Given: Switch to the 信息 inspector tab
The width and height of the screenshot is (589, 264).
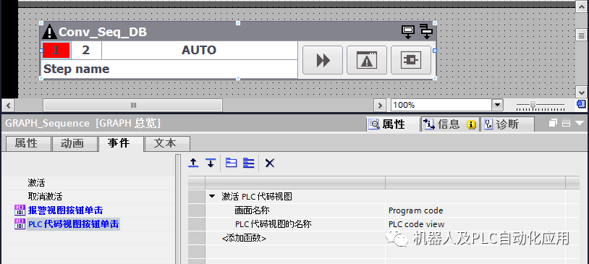Looking at the screenshot, I should (449, 124).
